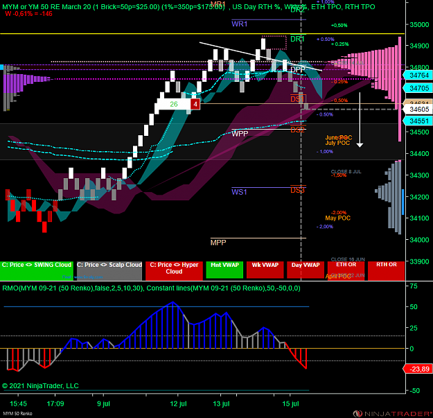Click the 75 level on RMO axis
The image size is (433, 418).
click(x=414, y=286)
